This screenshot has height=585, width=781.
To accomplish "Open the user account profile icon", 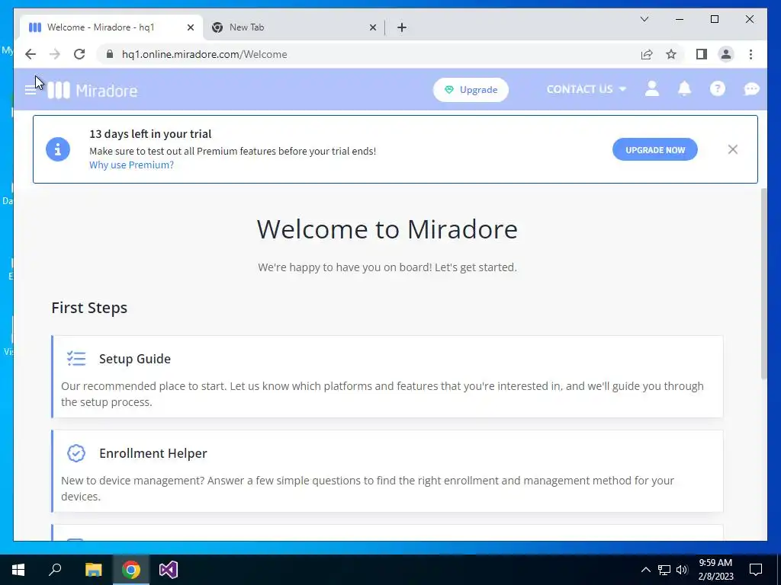I will point(651,89).
